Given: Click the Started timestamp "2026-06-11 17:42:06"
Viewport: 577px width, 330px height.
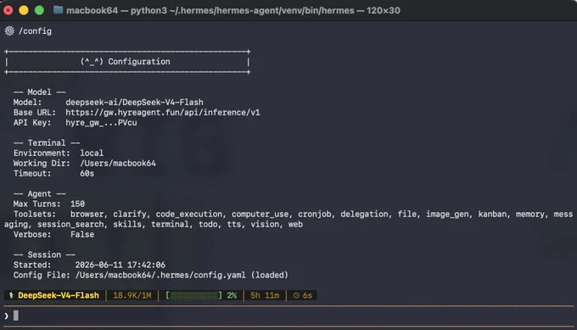Looking at the screenshot, I should [x=120, y=265].
